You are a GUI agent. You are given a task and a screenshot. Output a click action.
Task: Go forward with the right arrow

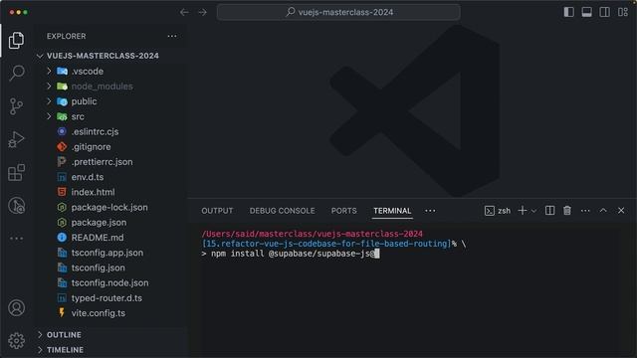[202, 12]
